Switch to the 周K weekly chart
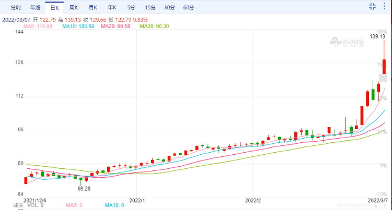 point(74,7)
